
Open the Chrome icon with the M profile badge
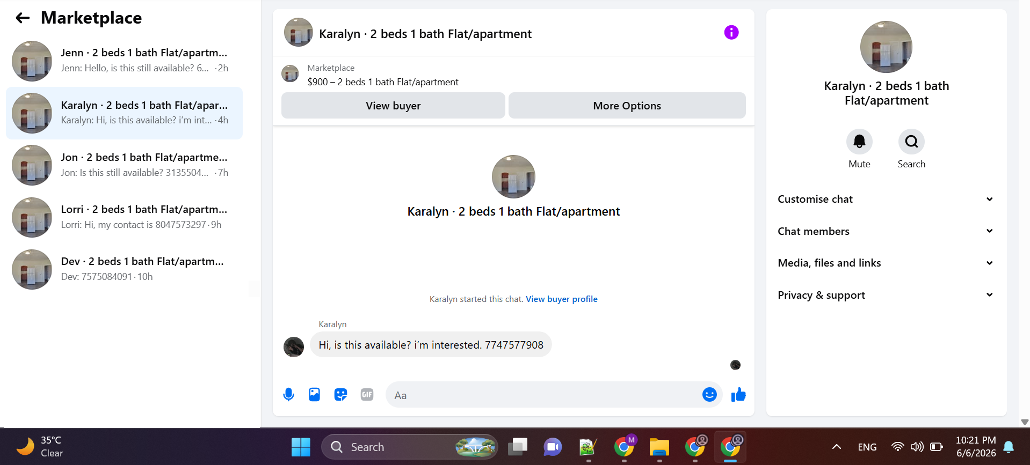(624, 447)
